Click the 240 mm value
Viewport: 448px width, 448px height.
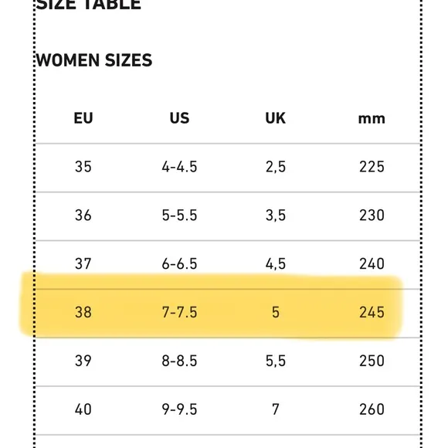[372, 263]
